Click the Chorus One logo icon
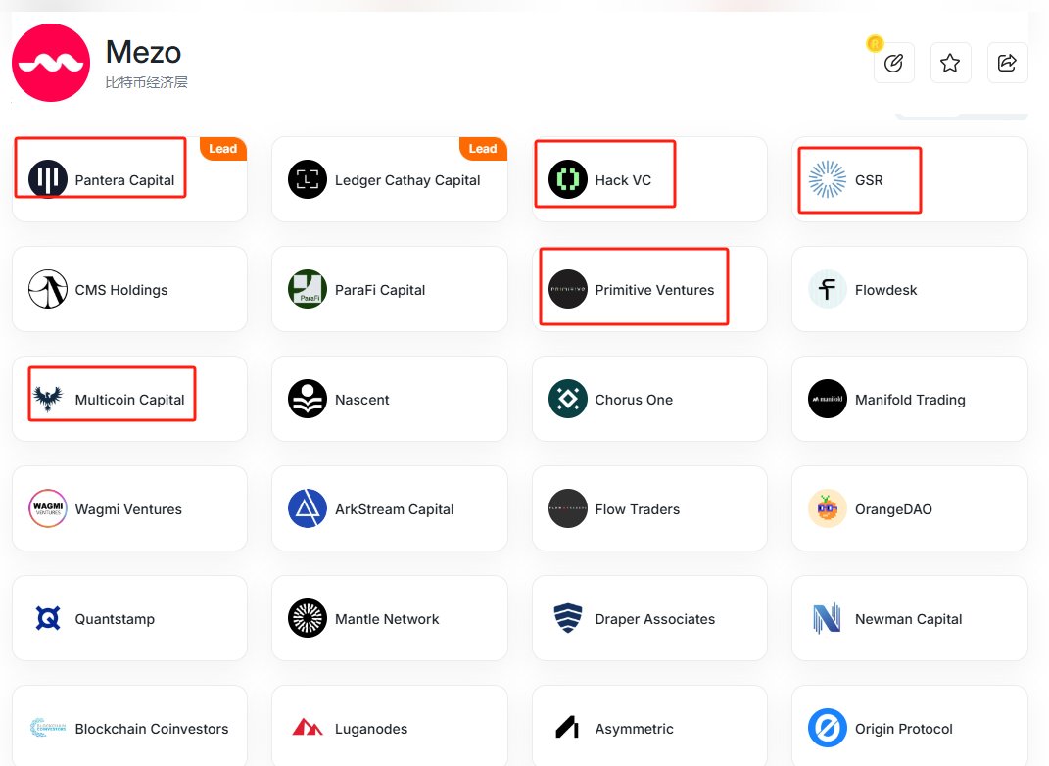The image size is (1049, 766). pos(567,399)
